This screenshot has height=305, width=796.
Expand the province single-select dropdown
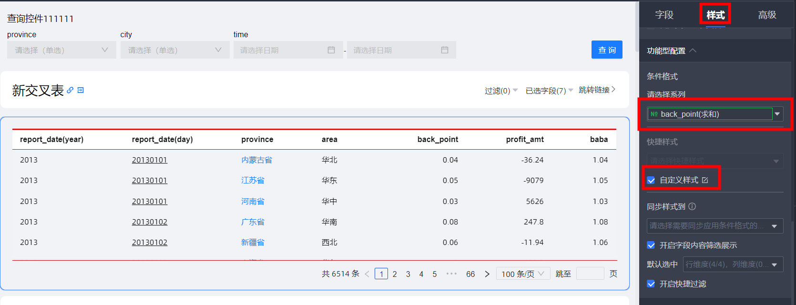click(x=61, y=50)
